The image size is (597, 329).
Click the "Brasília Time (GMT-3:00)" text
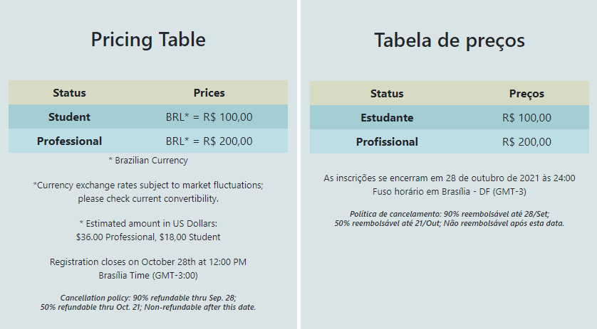coord(148,276)
